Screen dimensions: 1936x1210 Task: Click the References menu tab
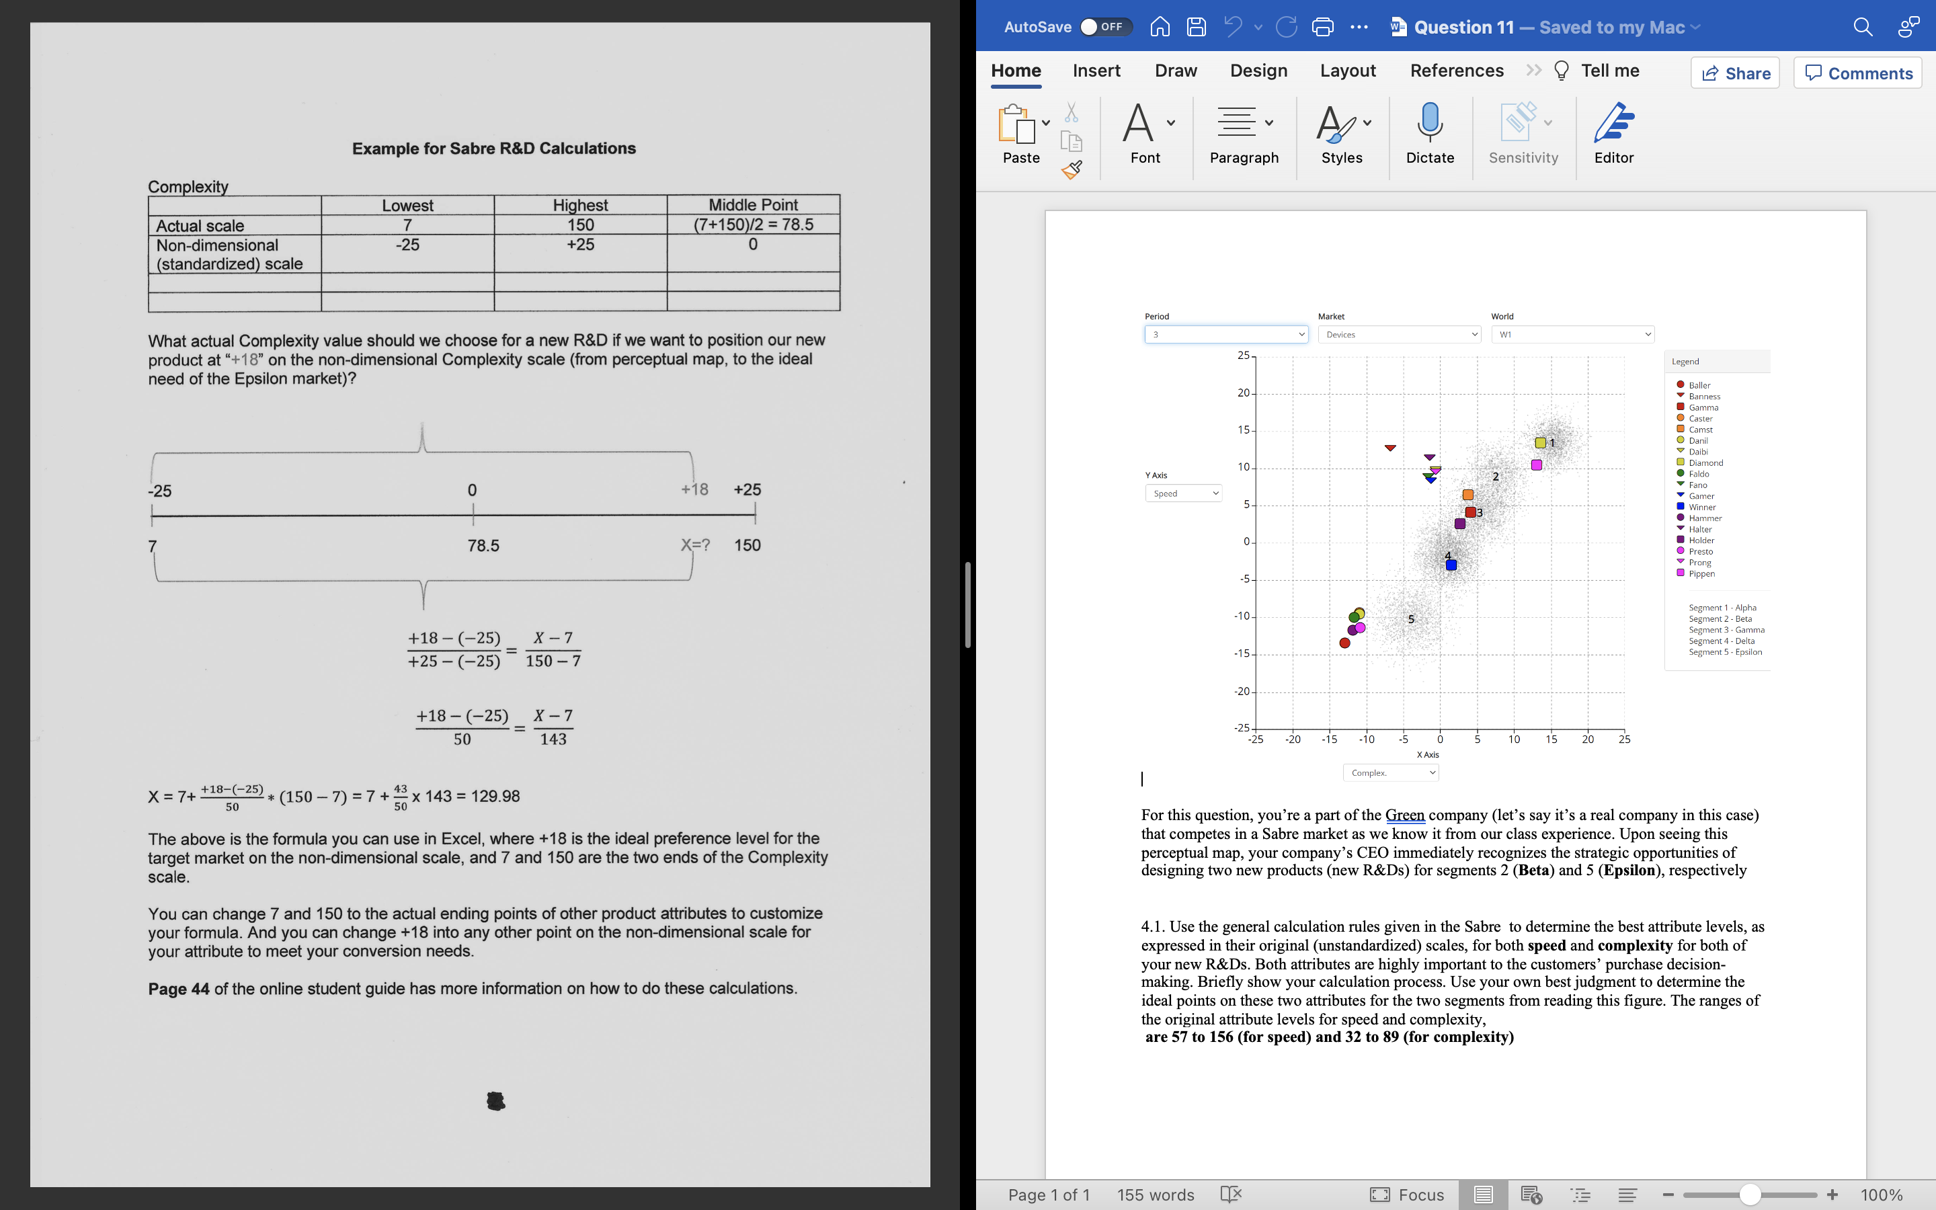(1457, 71)
